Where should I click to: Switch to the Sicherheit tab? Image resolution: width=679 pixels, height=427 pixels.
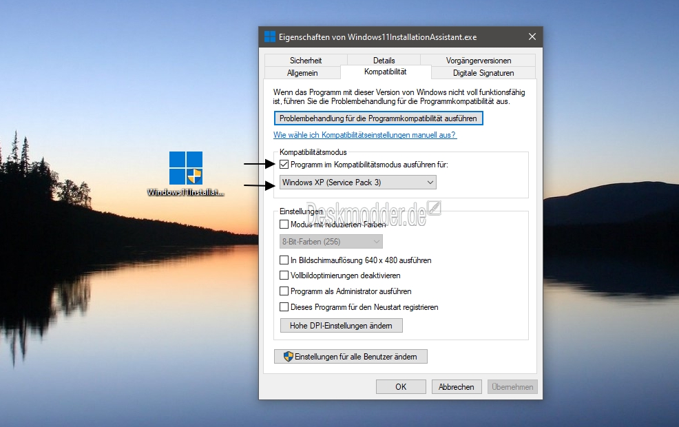306,60
